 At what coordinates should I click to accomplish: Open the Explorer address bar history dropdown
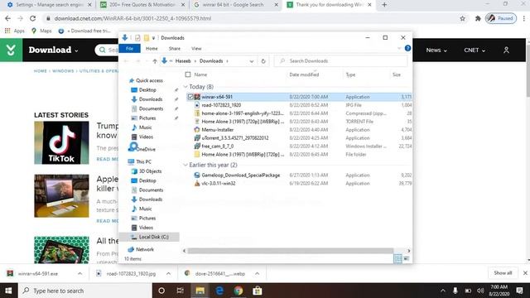point(252,61)
